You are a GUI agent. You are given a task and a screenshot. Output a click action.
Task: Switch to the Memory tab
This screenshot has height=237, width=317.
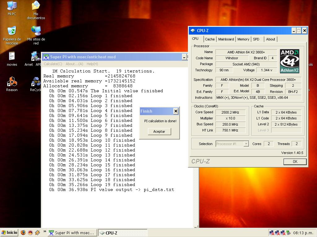243,39
